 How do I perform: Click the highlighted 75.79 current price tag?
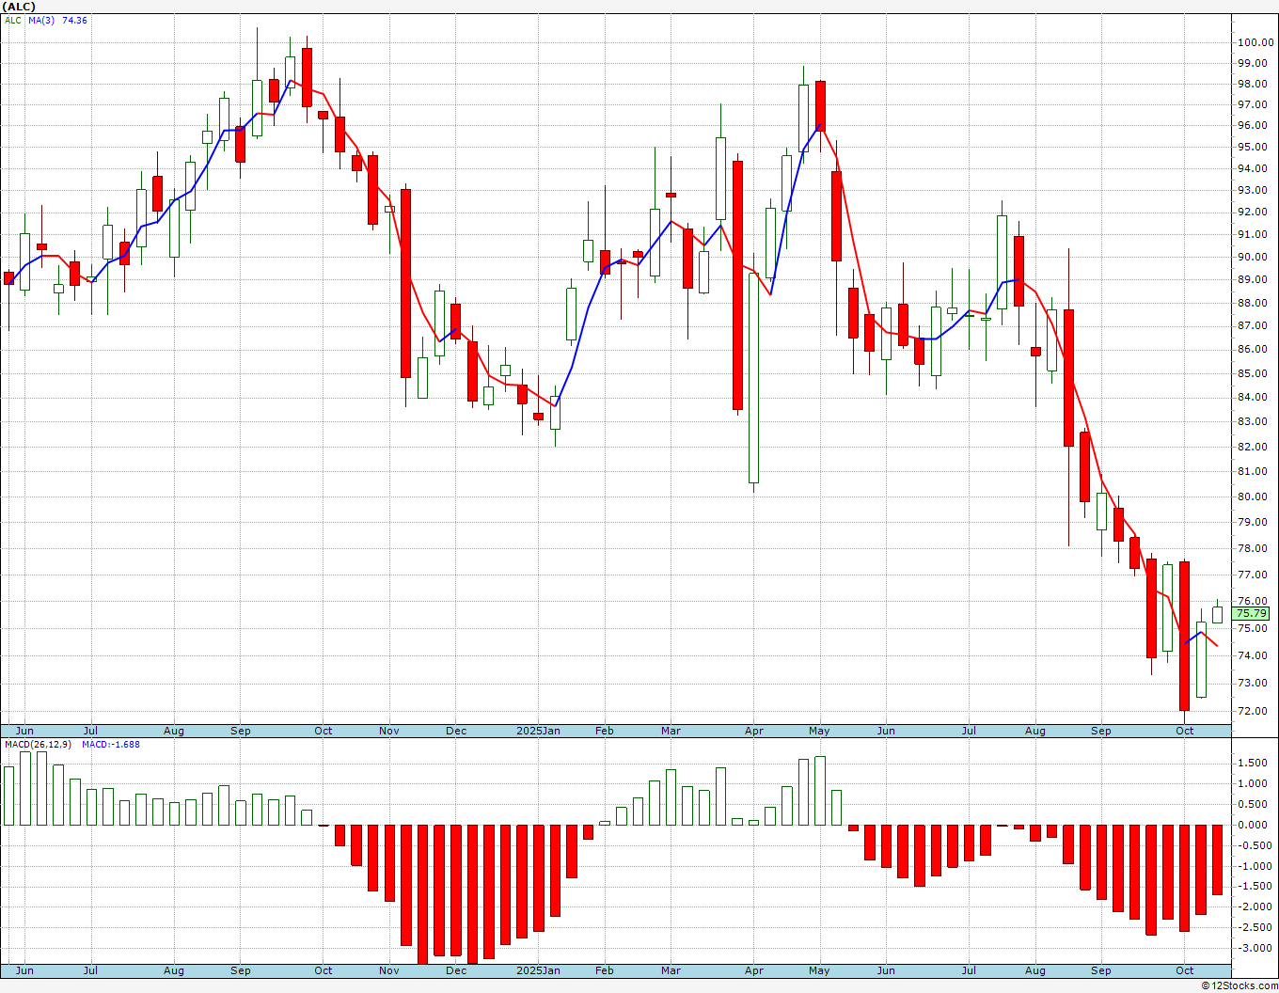1252,613
